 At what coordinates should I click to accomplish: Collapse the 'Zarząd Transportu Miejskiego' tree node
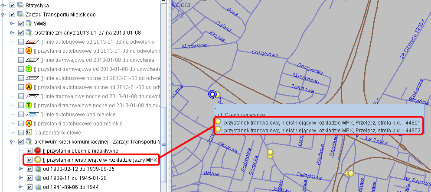point(3,15)
